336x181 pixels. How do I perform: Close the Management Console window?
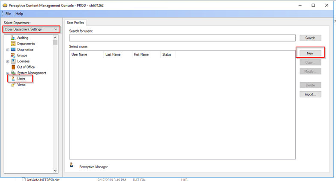(x=327, y=5)
